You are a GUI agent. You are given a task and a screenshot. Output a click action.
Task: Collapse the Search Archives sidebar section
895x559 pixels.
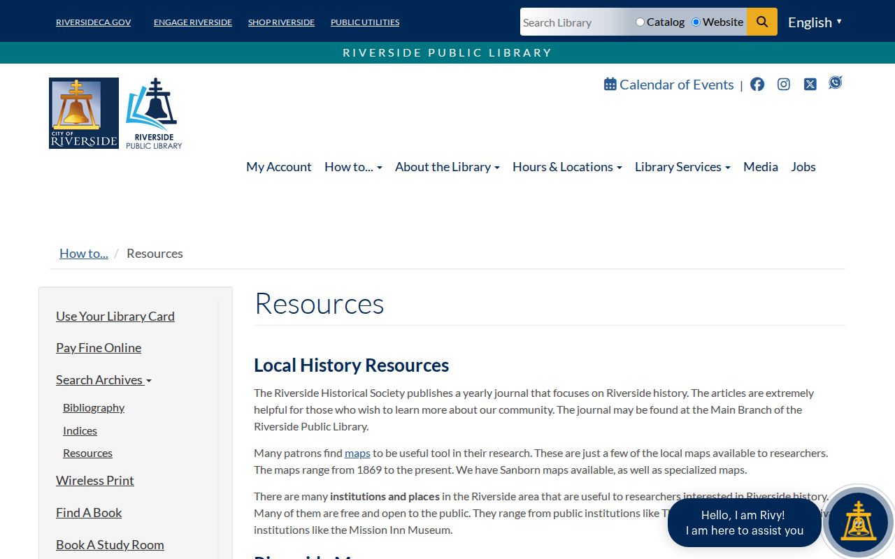click(103, 380)
